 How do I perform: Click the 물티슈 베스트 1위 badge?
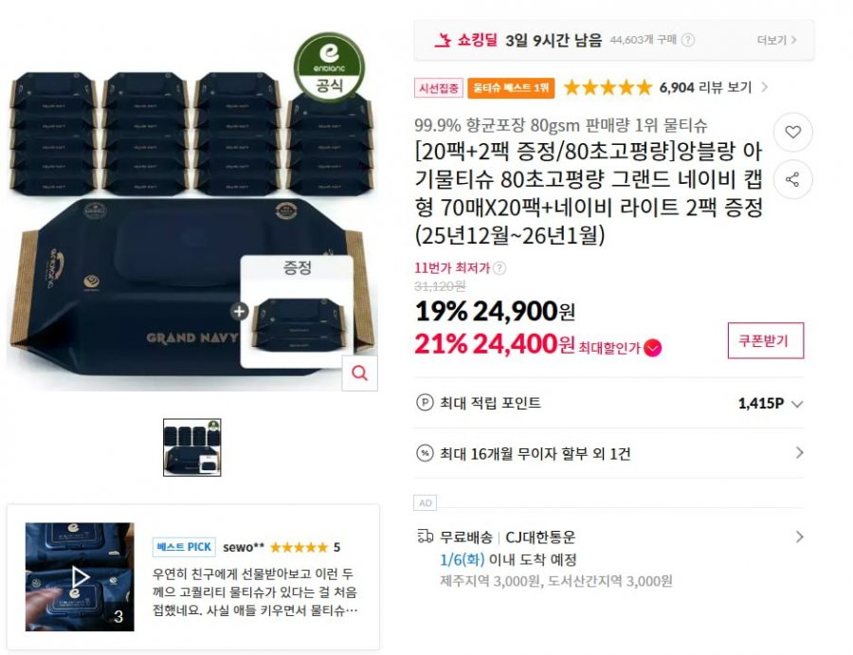point(511,88)
